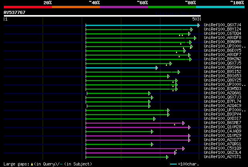Viewport: 248px width, 167px height.
Task: Select the cyan ~100% identity color segment
Action: coord(220,7)
